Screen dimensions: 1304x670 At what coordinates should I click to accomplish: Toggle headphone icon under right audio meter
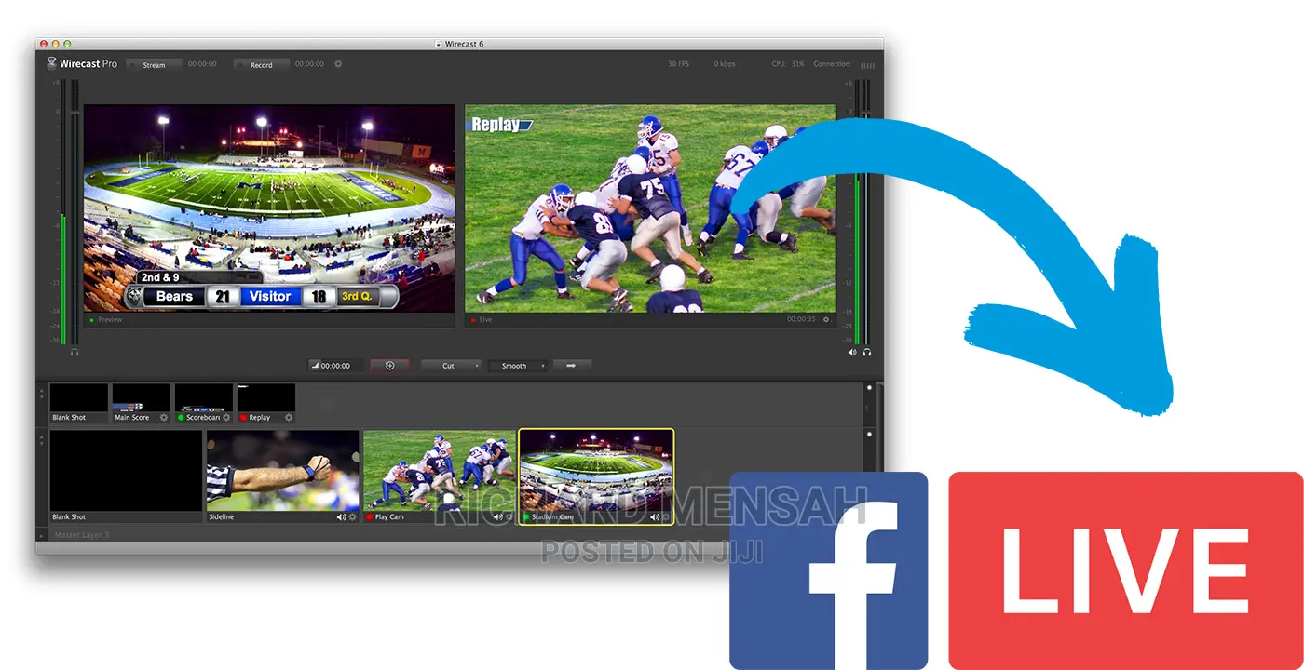click(x=867, y=353)
